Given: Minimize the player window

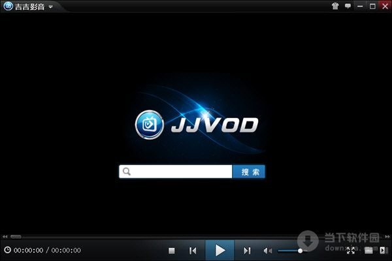Looking at the screenshot, I should tap(360, 7).
